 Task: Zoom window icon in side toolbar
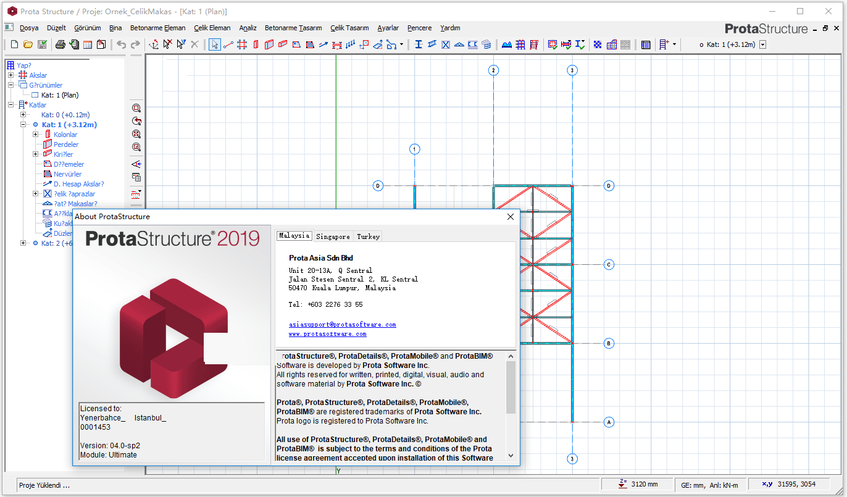tap(136, 107)
